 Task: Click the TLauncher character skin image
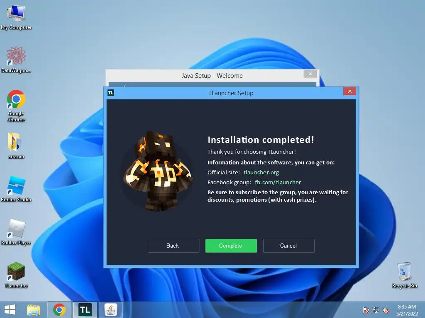tap(158, 171)
